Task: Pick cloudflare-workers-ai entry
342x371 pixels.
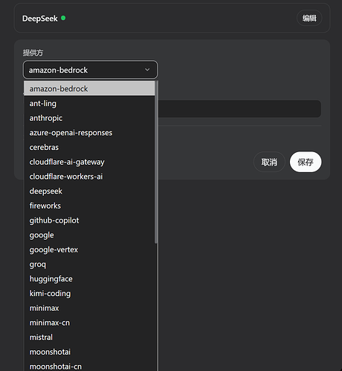Action: click(89, 177)
